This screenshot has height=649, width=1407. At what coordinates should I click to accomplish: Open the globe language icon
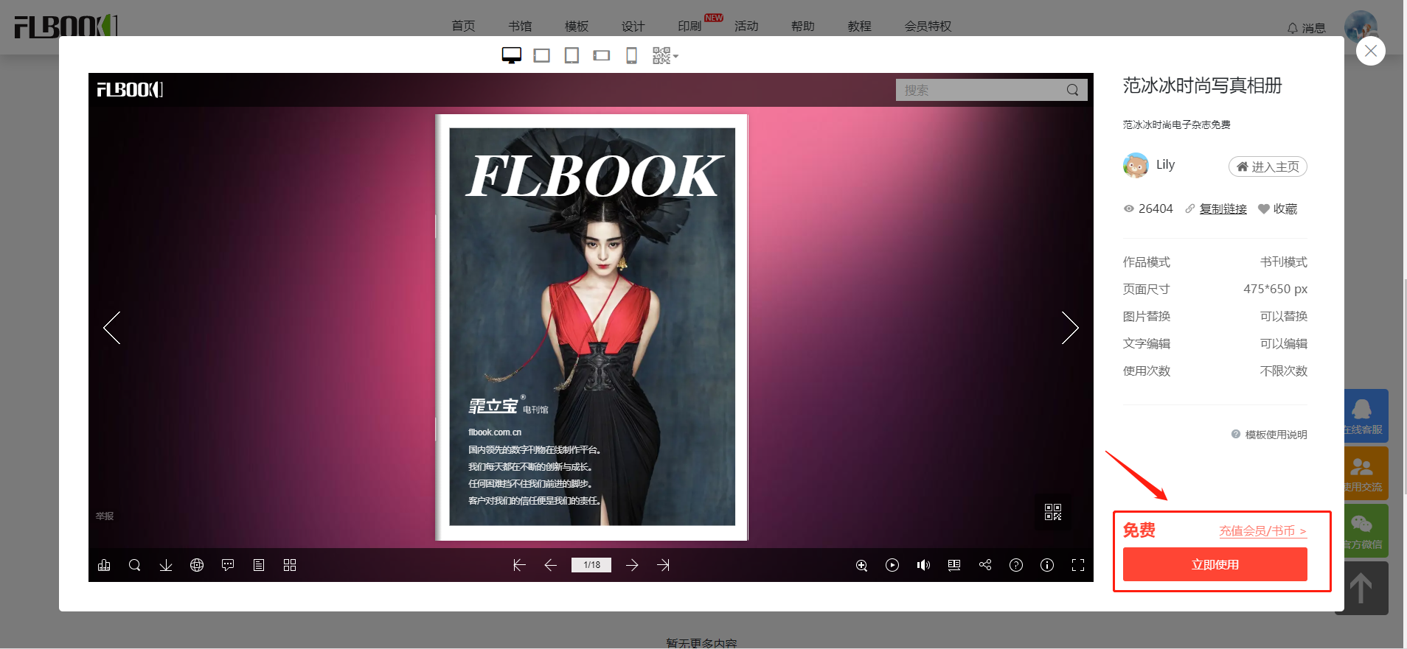(197, 565)
